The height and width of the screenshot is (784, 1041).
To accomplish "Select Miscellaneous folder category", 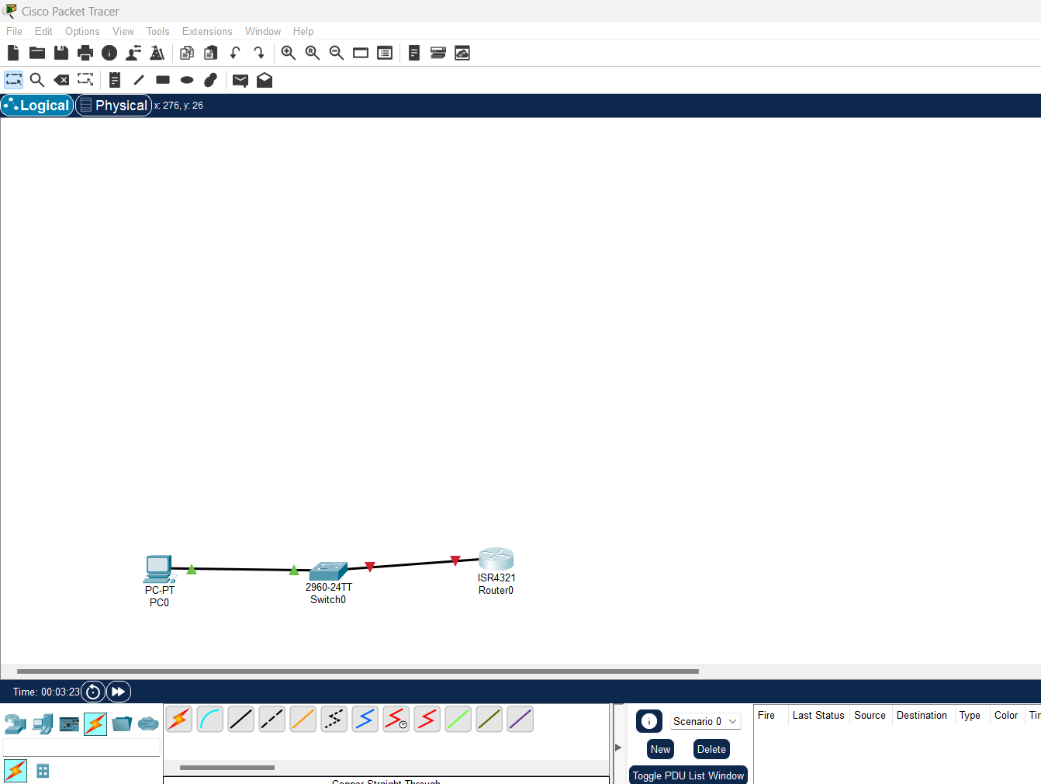I will (122, 724).
